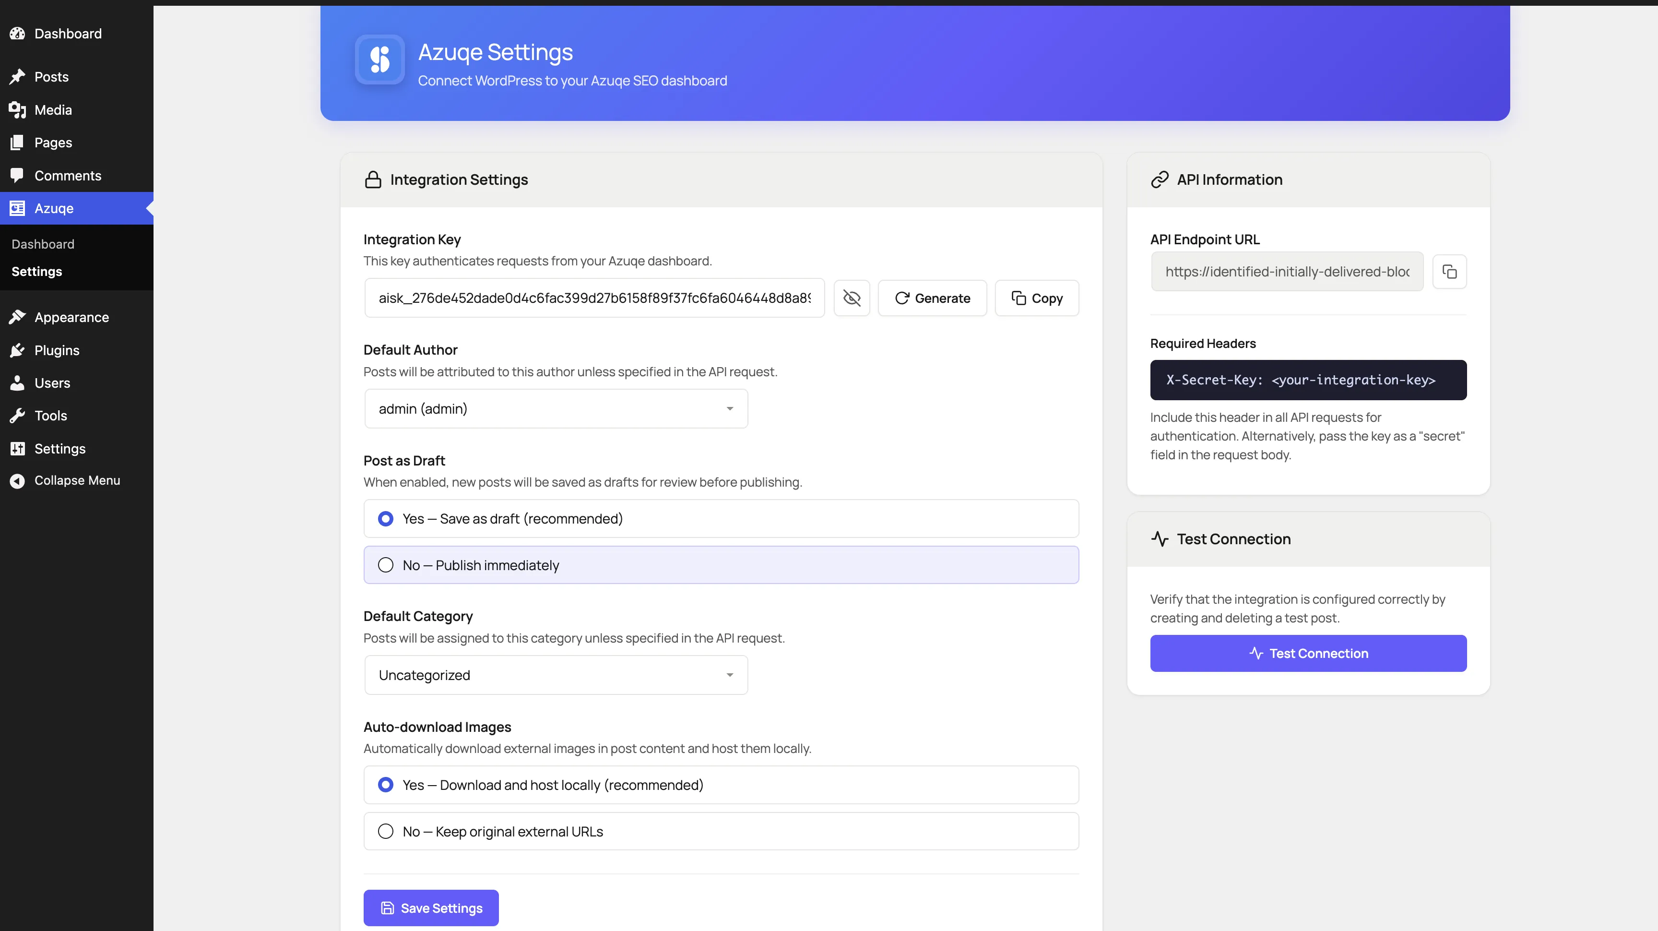
Task: Click the pulse icon beside Test Connection heading
Action: click(1159, 539)
